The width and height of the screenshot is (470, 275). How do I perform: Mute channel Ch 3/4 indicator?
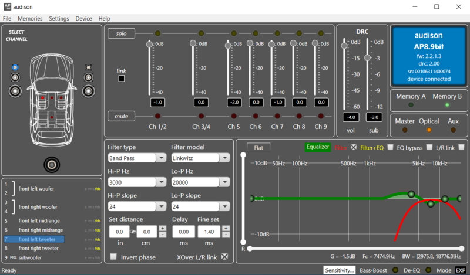[201, 116]
